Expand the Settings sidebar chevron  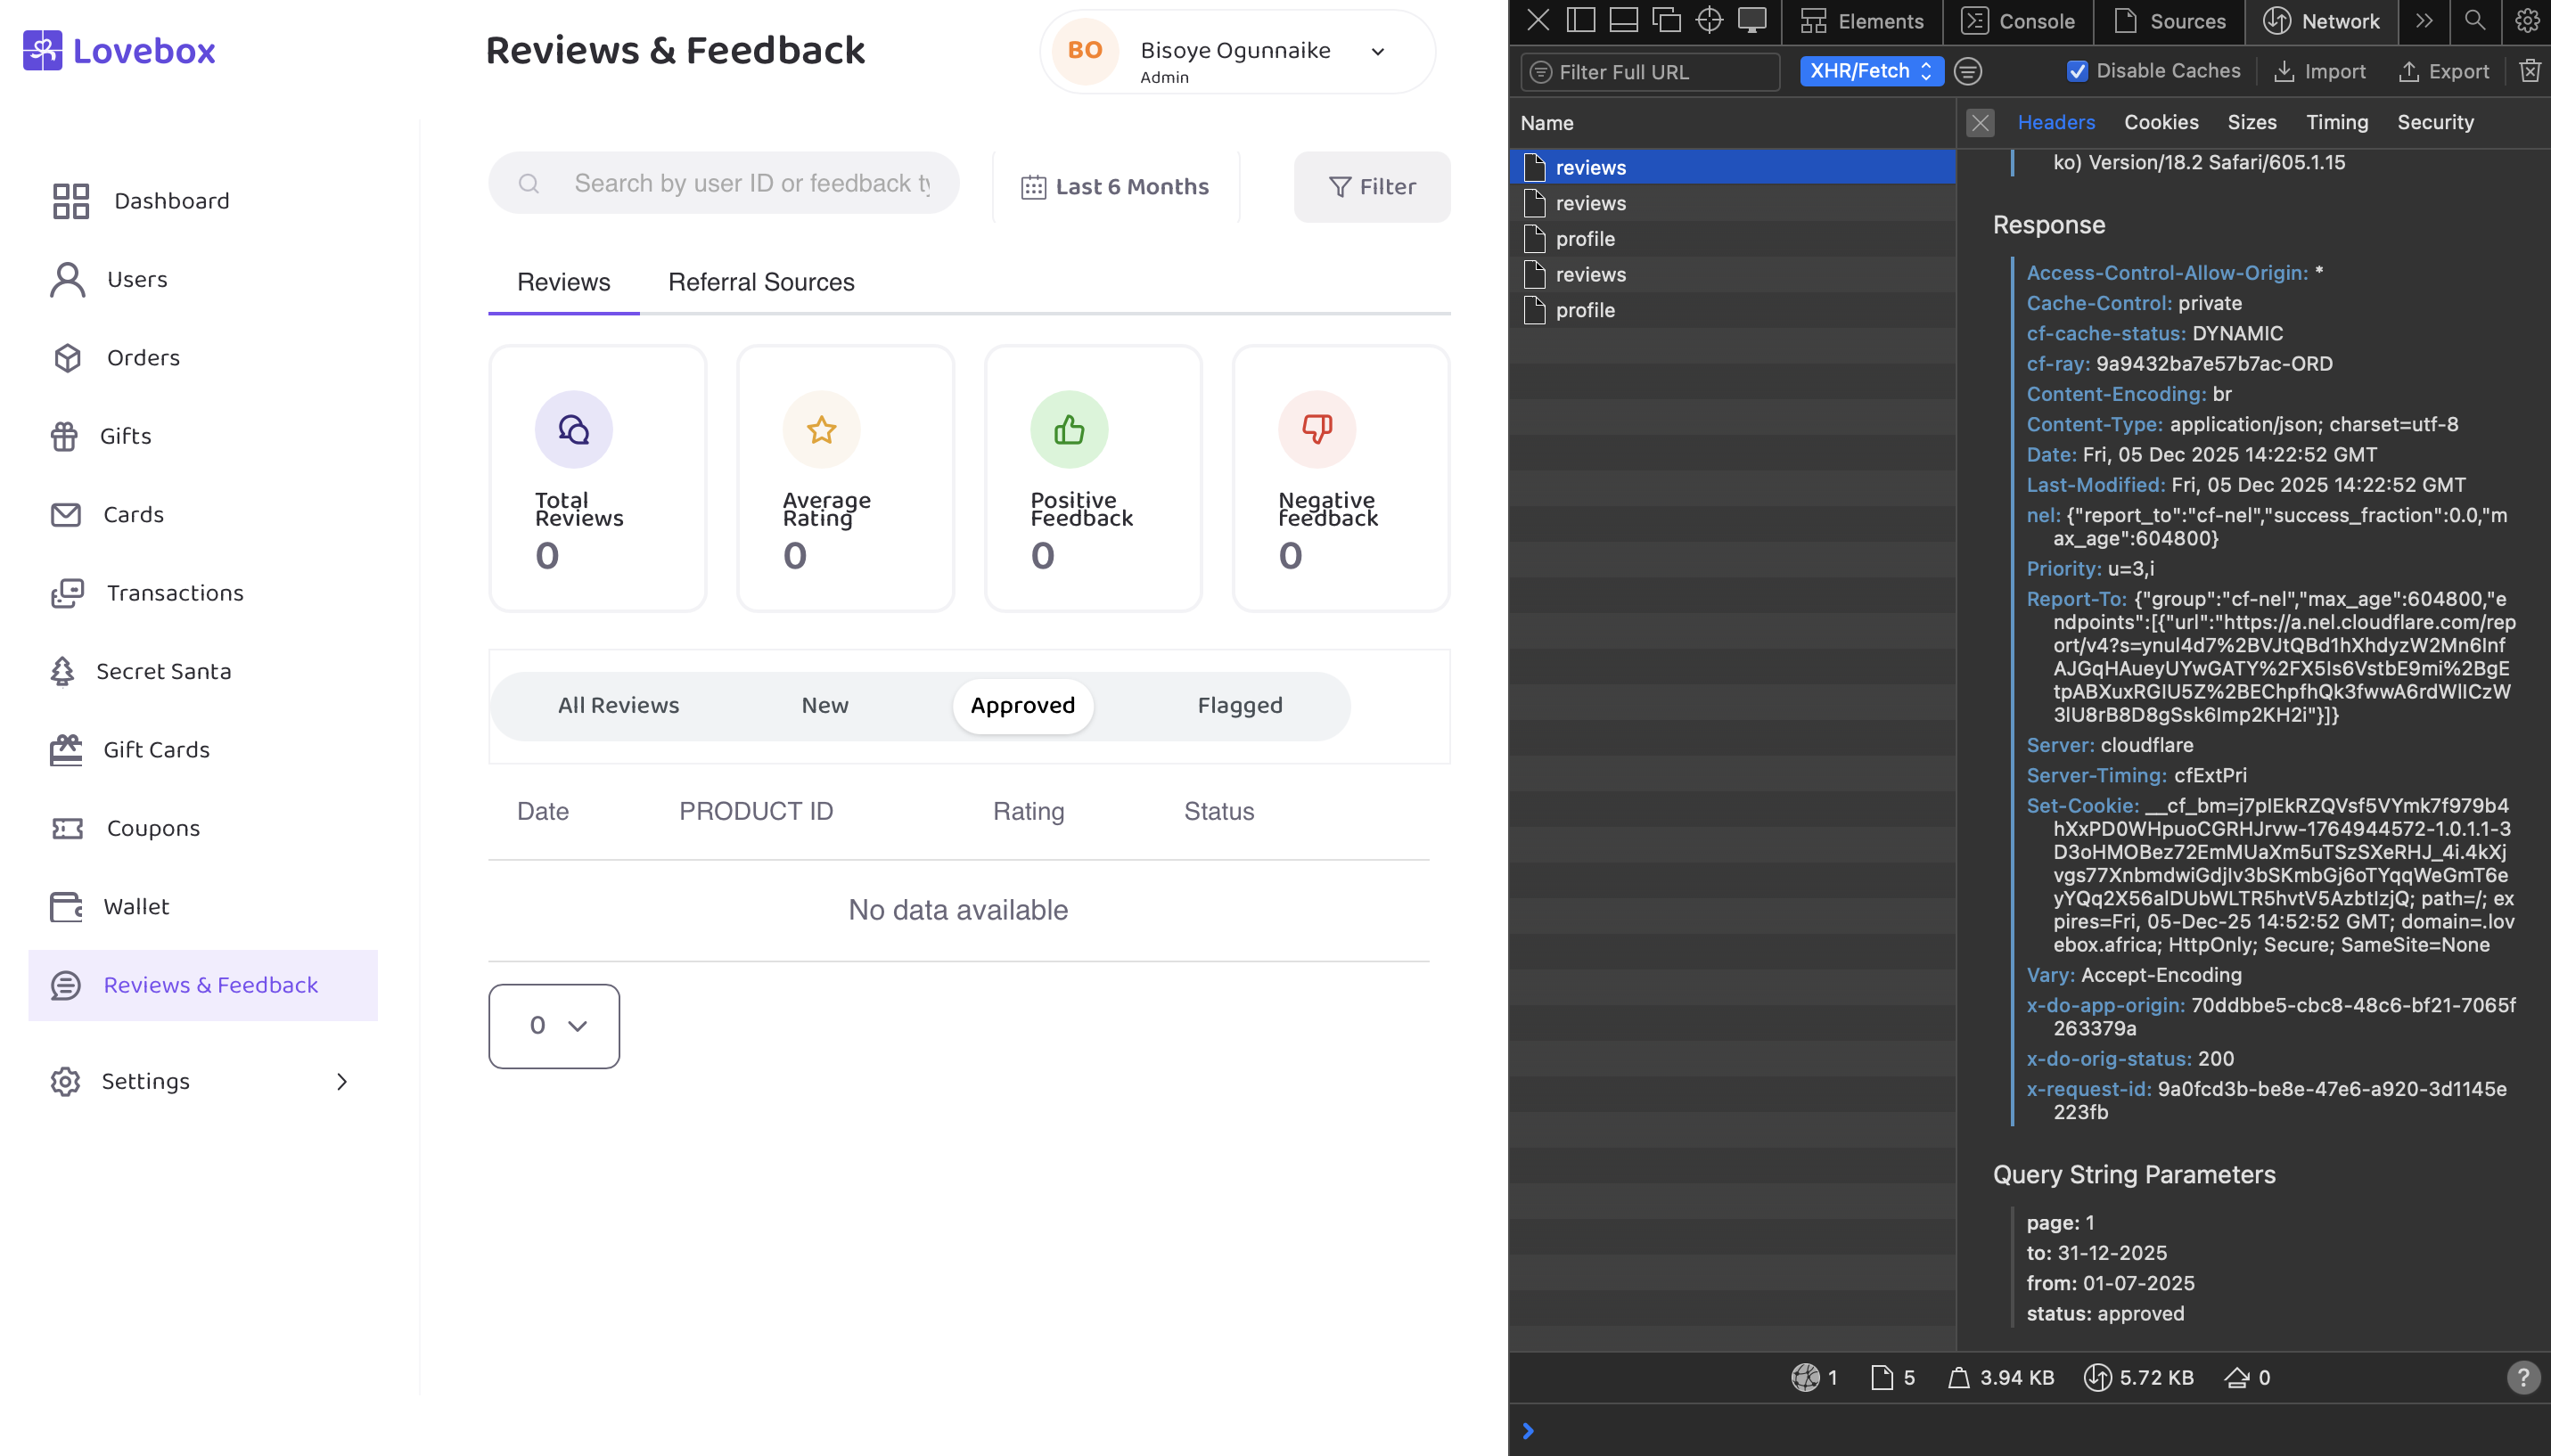[x=342, y=1081]
